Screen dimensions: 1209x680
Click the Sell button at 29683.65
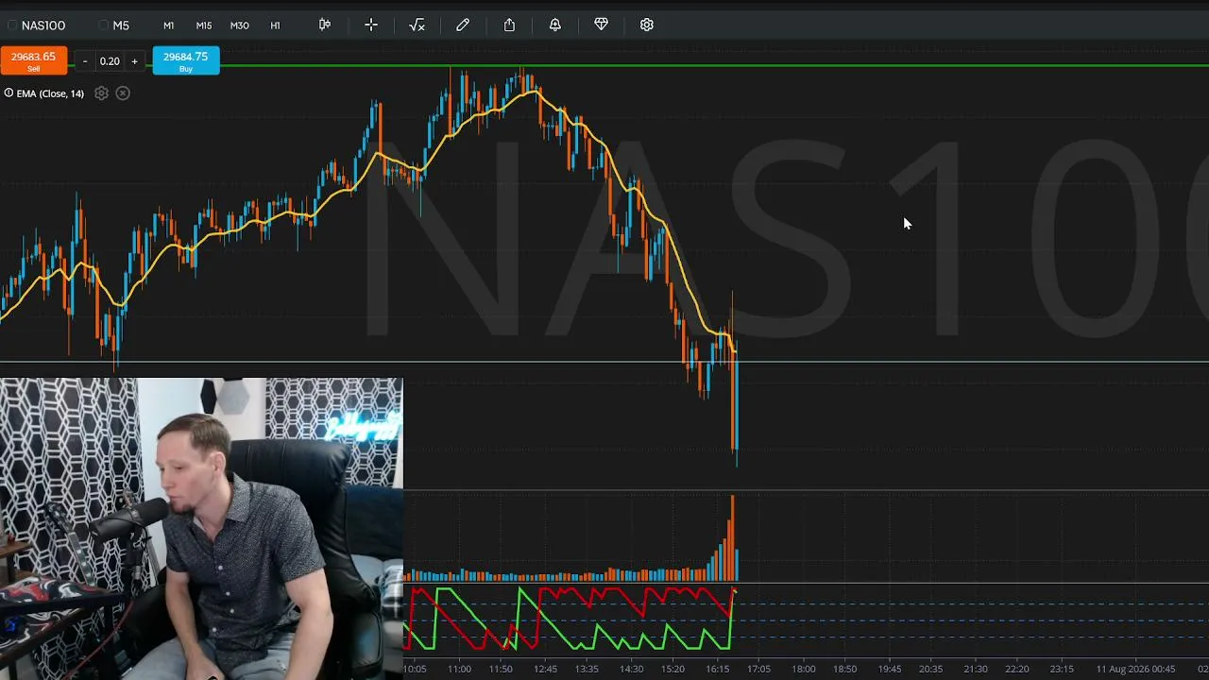click(34, 60)
